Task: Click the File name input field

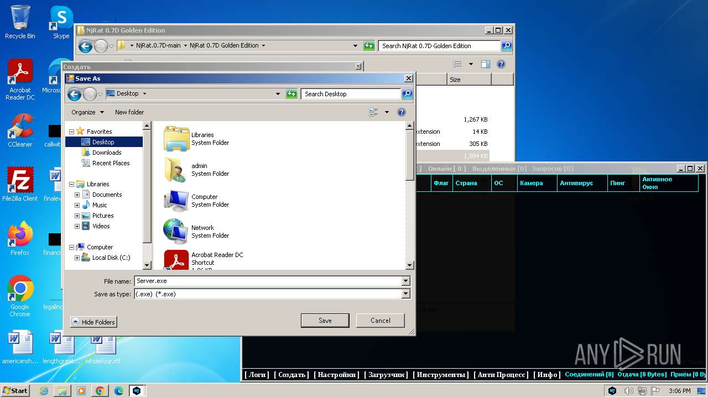Action: pos(268,281)
